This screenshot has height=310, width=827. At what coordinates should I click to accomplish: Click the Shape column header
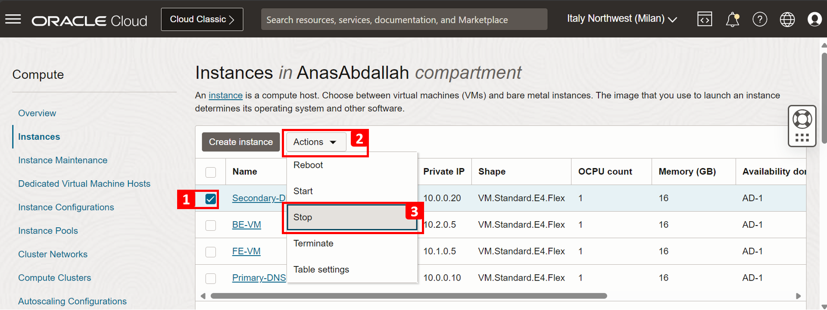pos(492,172)
